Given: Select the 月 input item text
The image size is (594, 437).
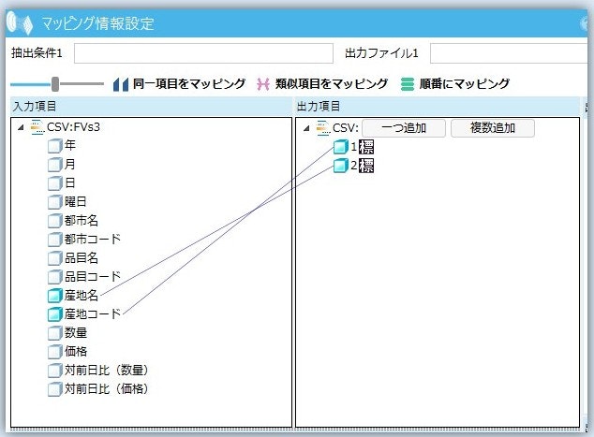Looking at the screenshot, I should 70,164.
